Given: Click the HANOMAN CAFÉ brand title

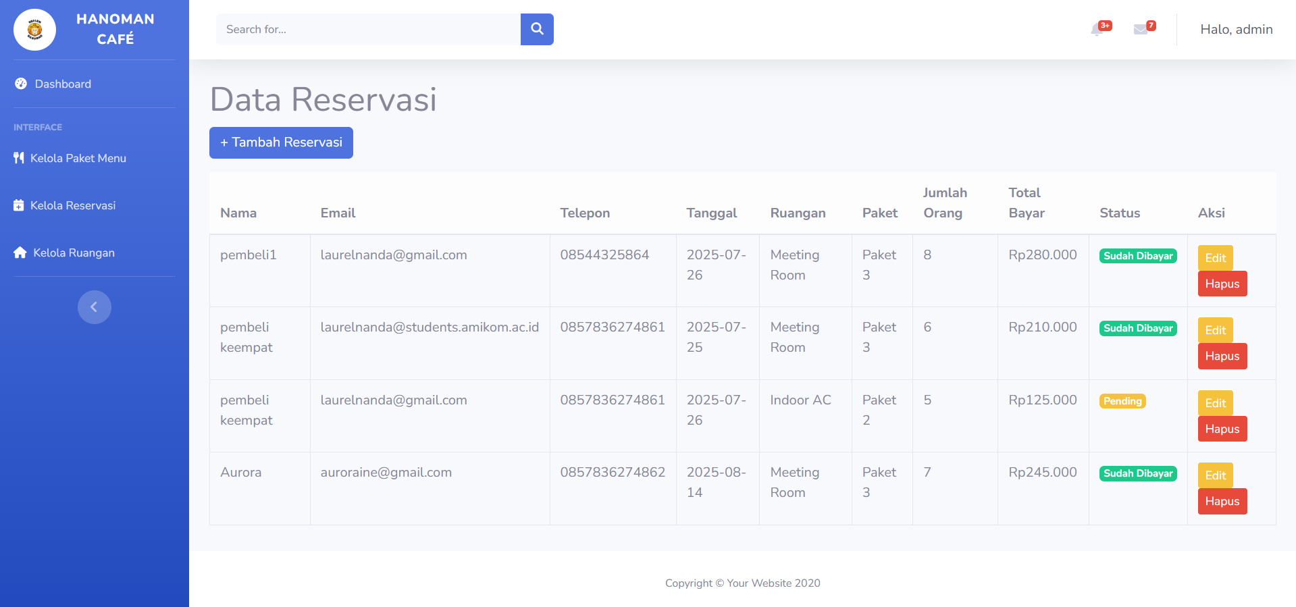Looking at the screenshot, I should point(115,29).
